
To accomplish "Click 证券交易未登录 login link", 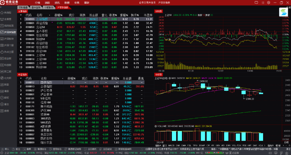I will (x=147, y=3).
